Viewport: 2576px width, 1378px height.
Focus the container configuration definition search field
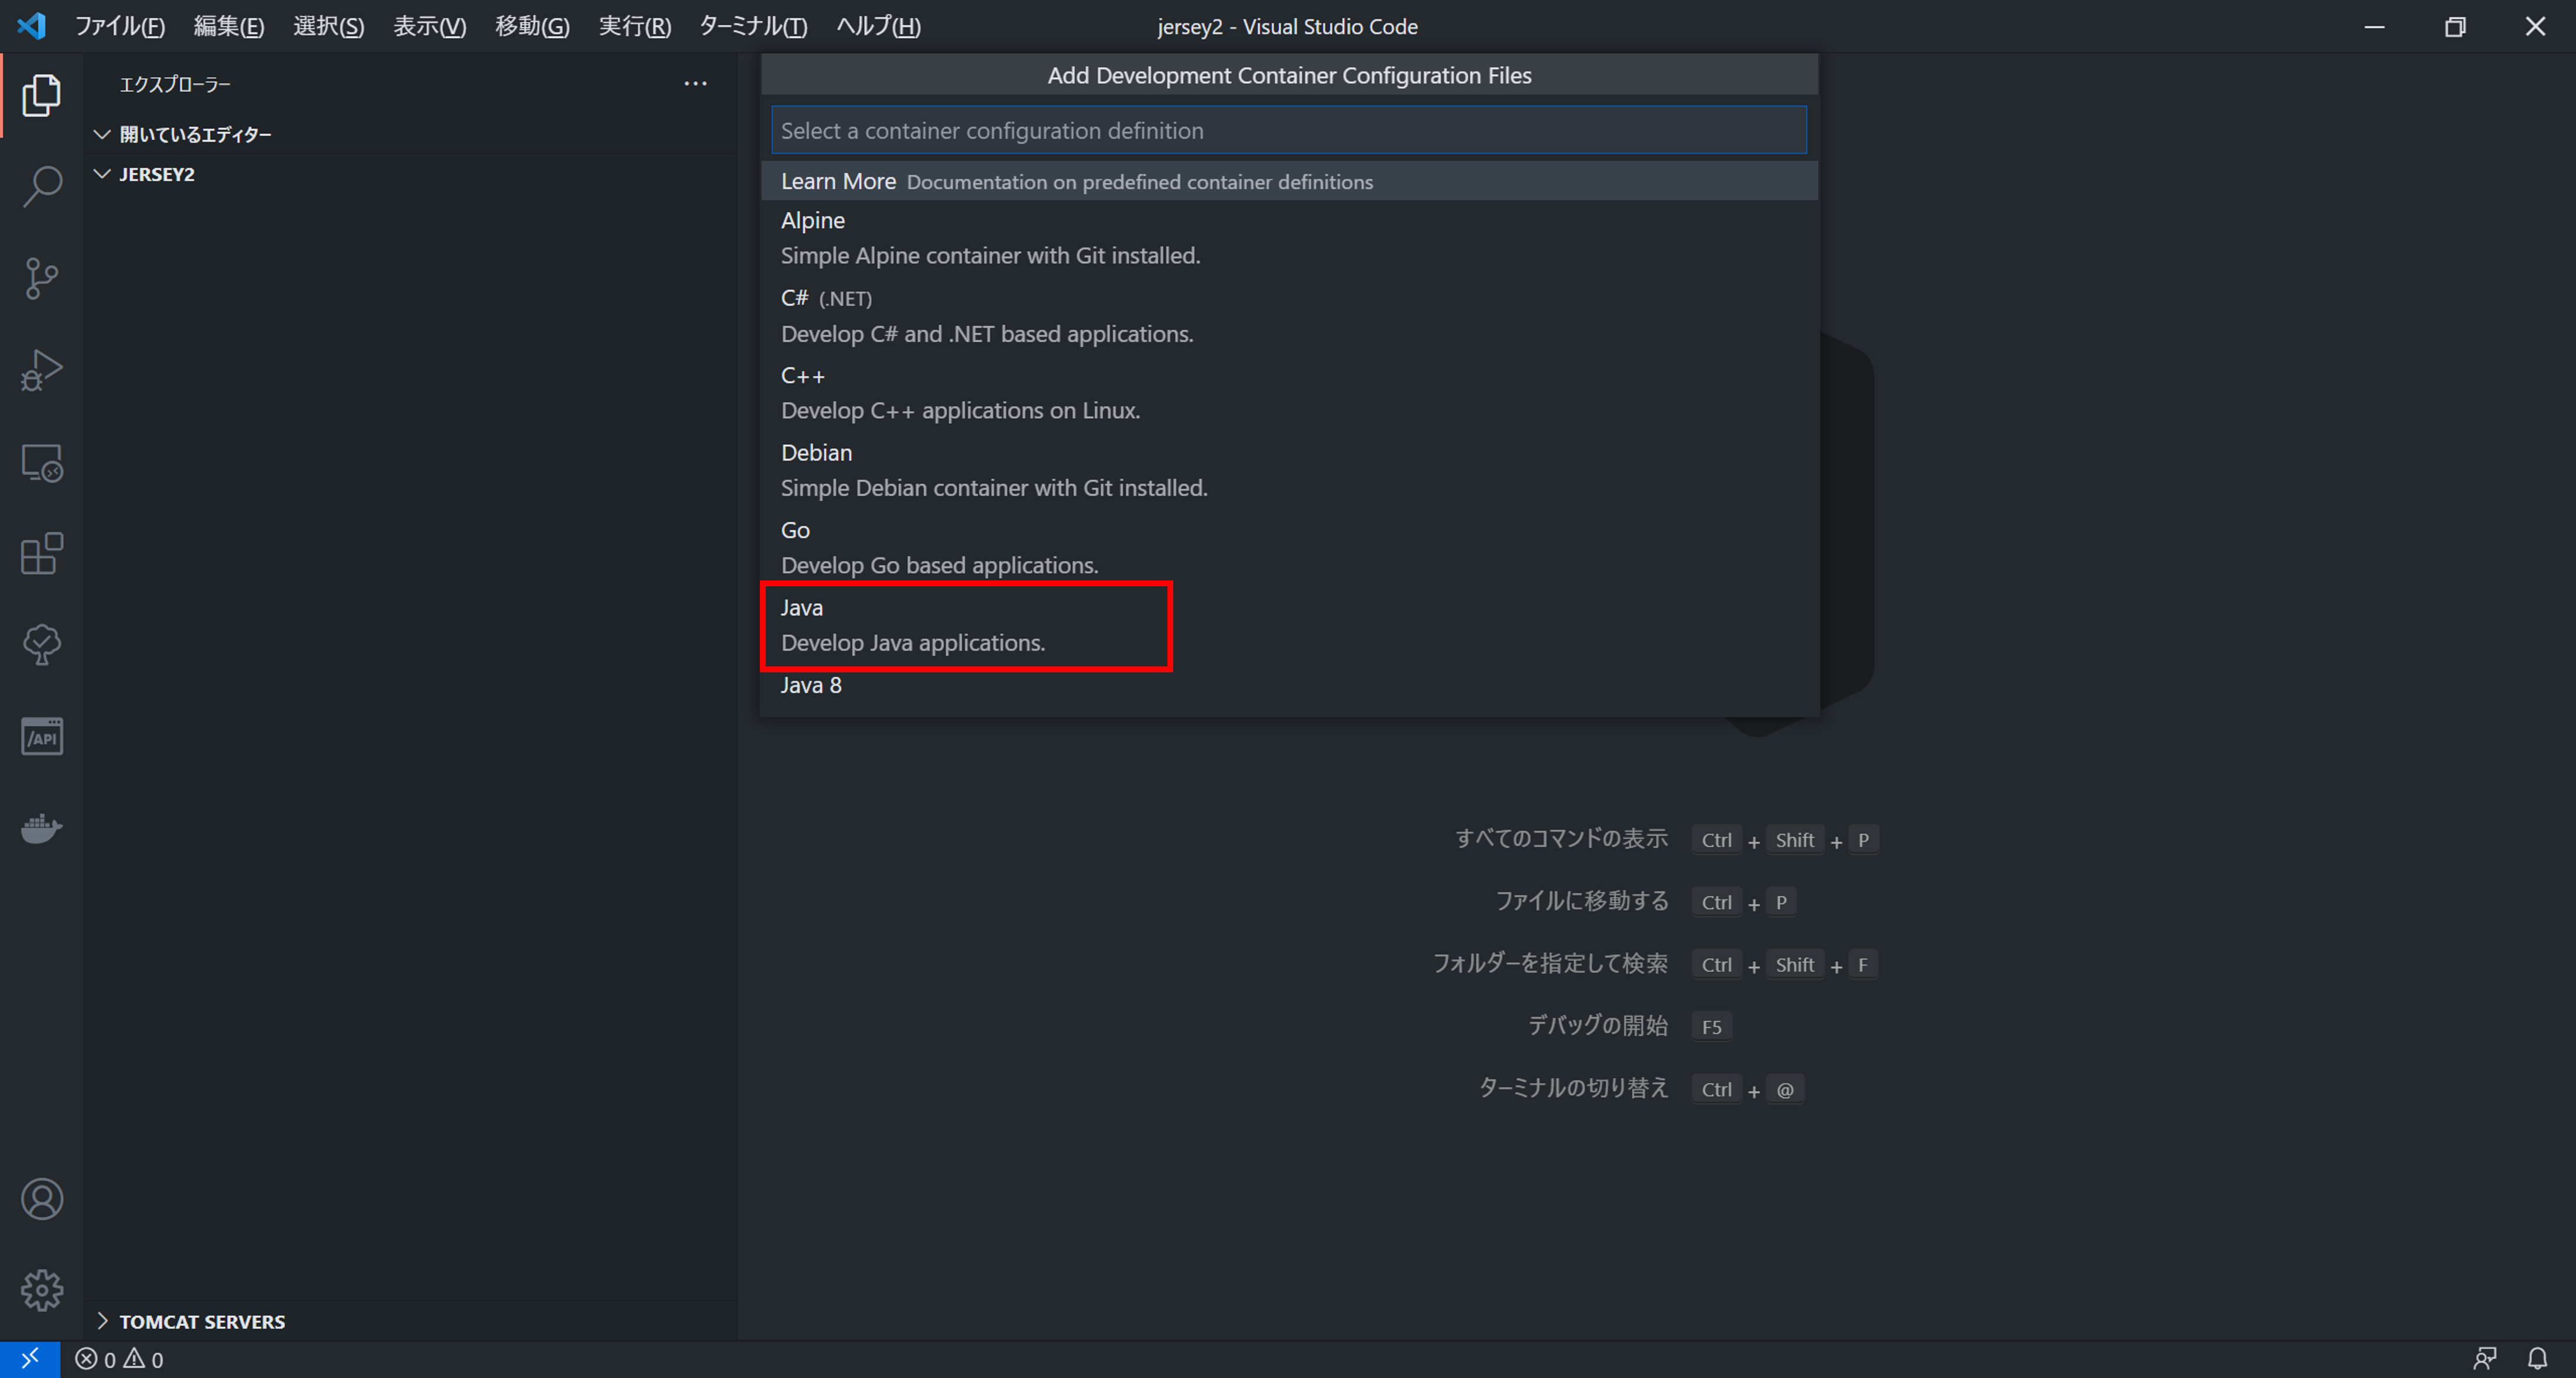[1288, 131]
